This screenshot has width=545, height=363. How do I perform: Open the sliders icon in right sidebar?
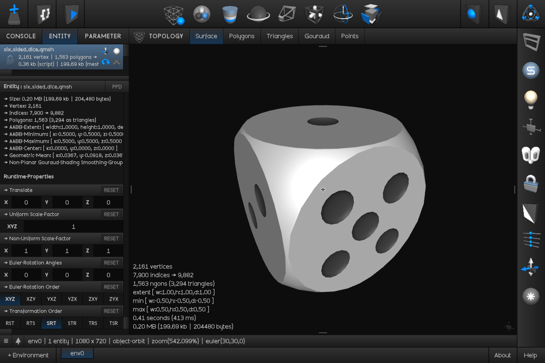point(530,239)
